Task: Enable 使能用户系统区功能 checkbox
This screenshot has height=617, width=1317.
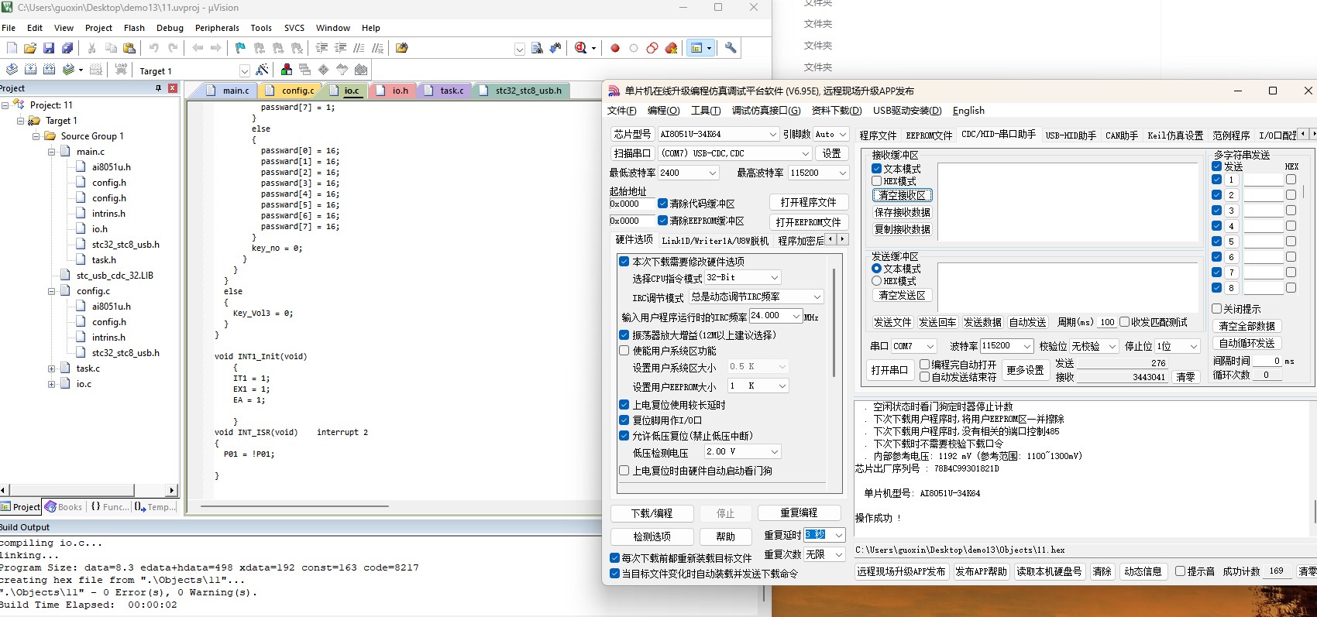Action: 624,351
